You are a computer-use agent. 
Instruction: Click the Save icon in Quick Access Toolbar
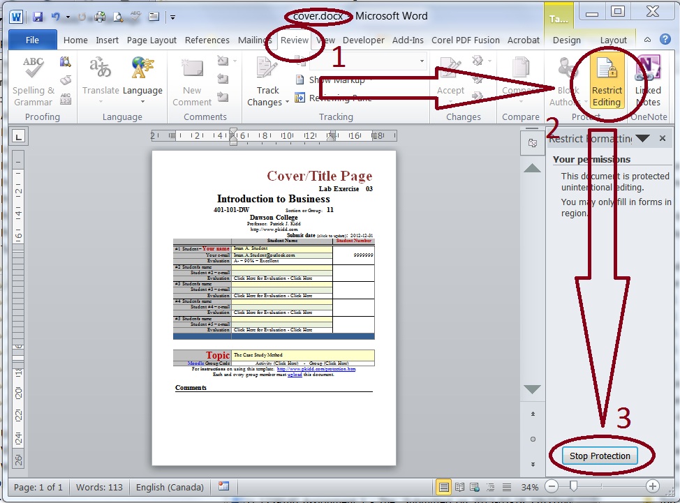(x=38, y=17)
